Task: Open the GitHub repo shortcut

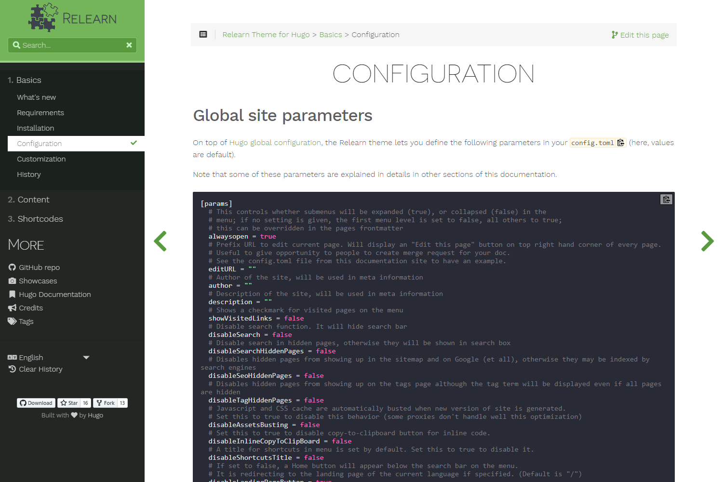Action: point(34,268)
